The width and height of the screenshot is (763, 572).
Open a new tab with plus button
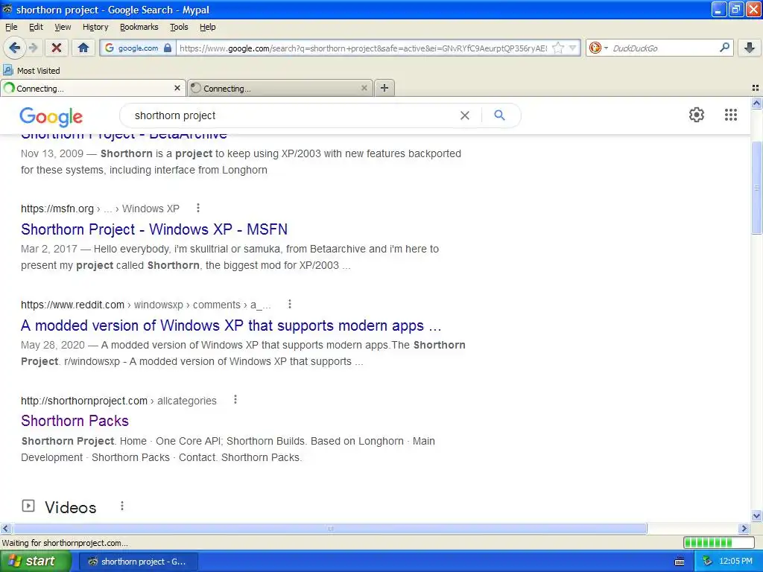click(x=384, y=88)
